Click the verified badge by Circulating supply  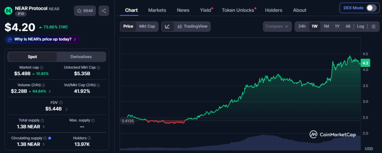pyautogui.click(x=50, y=138)
